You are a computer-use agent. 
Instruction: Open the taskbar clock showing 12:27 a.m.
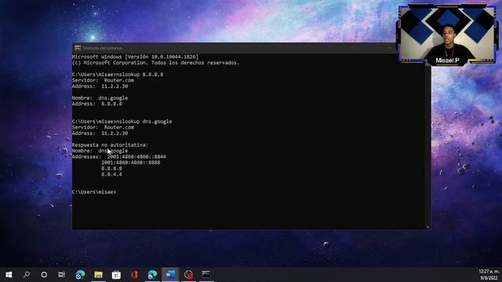pos(489,274)
